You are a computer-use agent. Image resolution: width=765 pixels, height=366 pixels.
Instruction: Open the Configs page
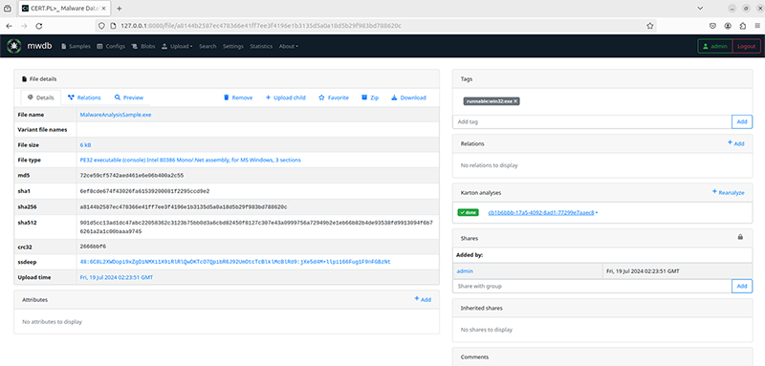111,46
